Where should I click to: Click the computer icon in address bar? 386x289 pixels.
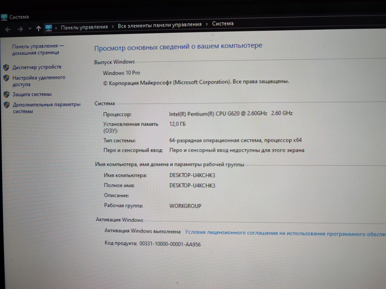pos(49,27)
